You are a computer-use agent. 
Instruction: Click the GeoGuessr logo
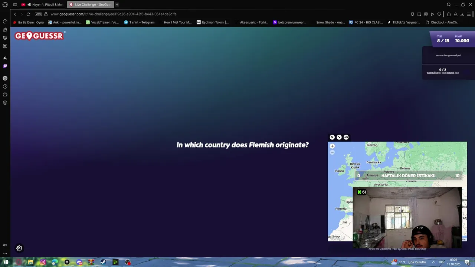[x=40, y=36]
